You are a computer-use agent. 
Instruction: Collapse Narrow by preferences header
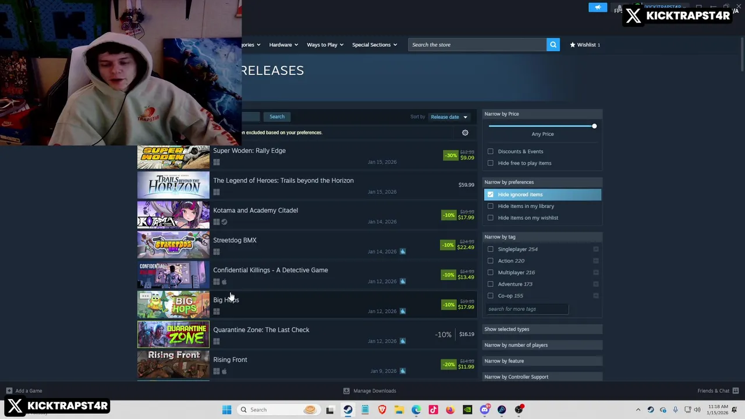click(x=542, y=182)
